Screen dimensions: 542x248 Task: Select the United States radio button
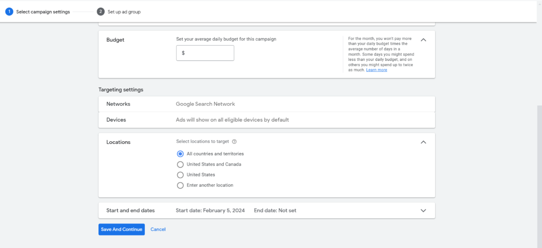point(180,175)
